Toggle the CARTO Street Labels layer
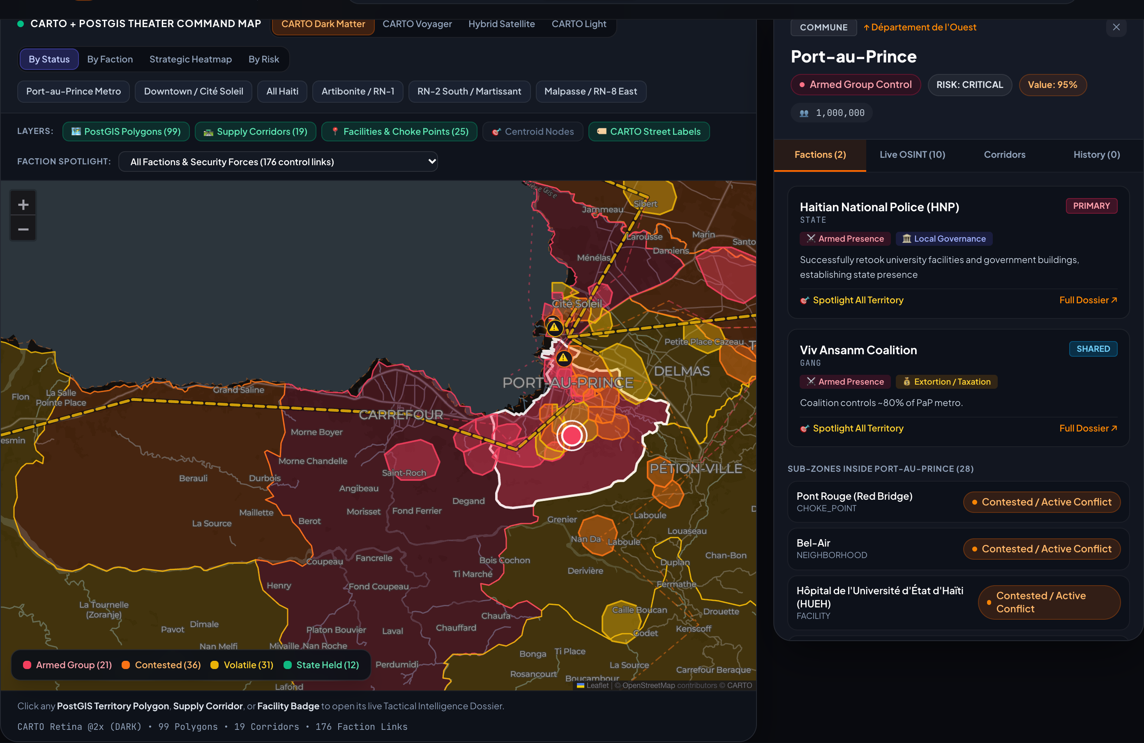 click(x=649, y=131)
